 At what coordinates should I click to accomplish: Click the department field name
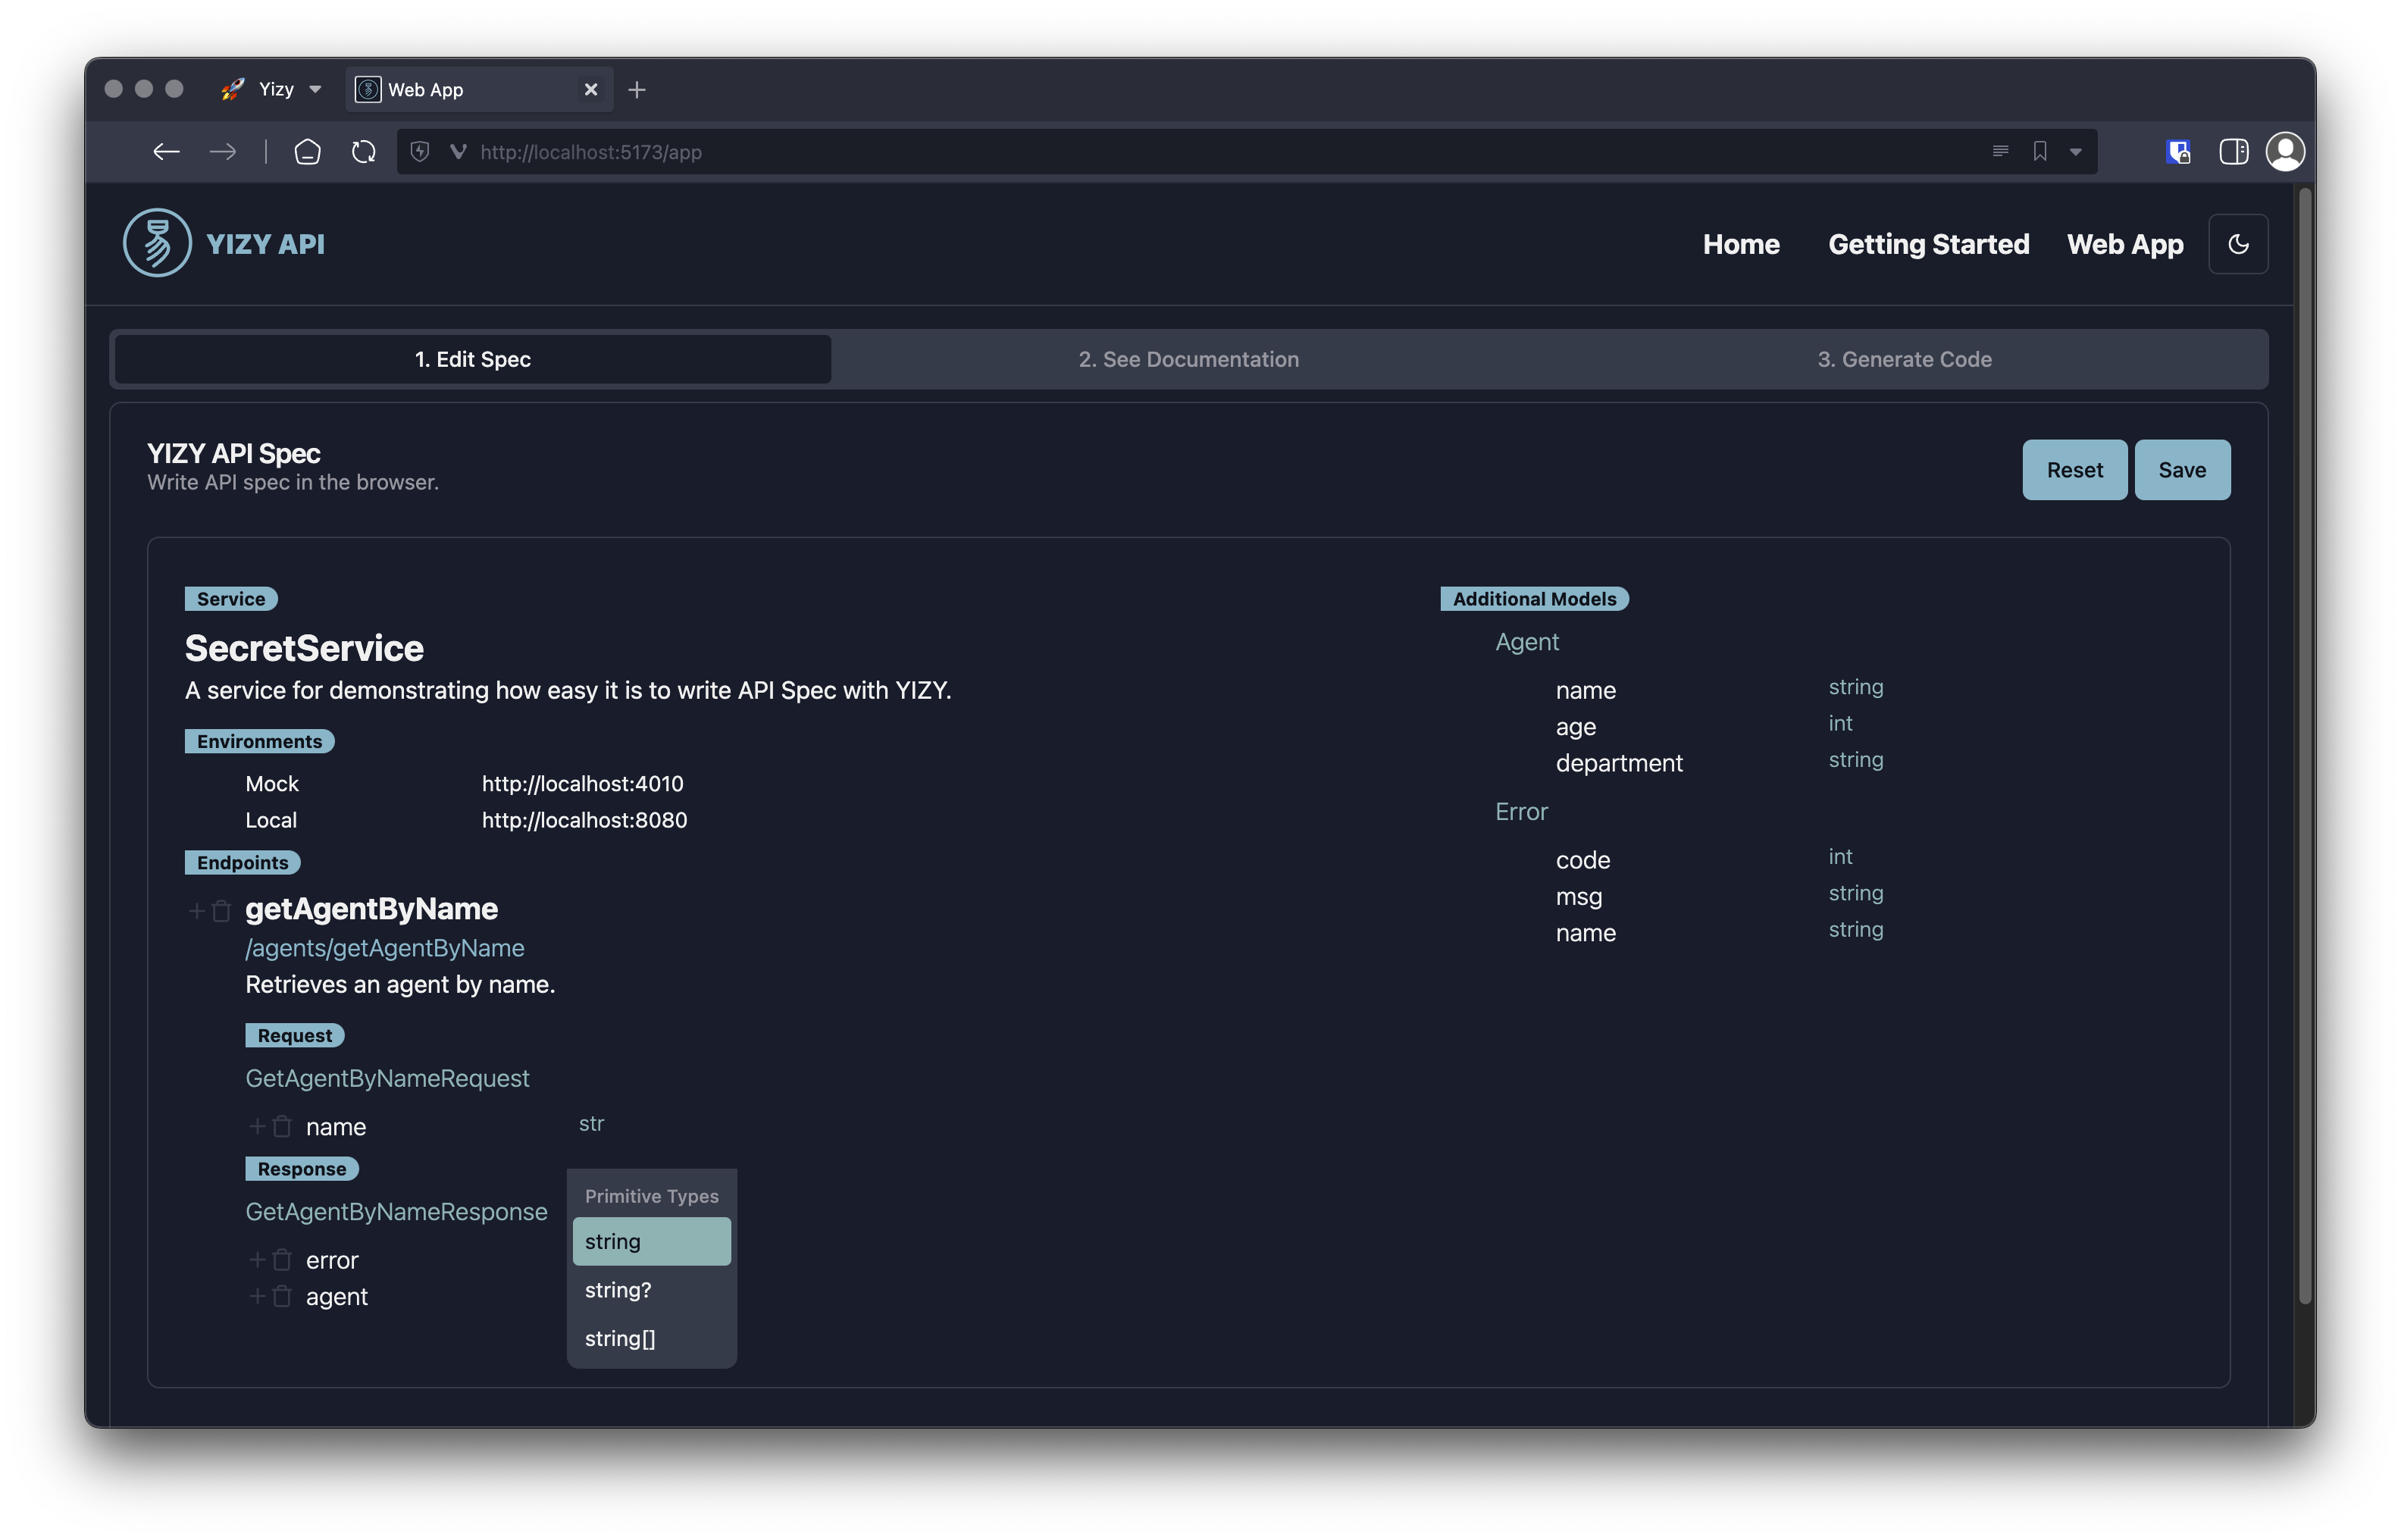point(1619,763)
